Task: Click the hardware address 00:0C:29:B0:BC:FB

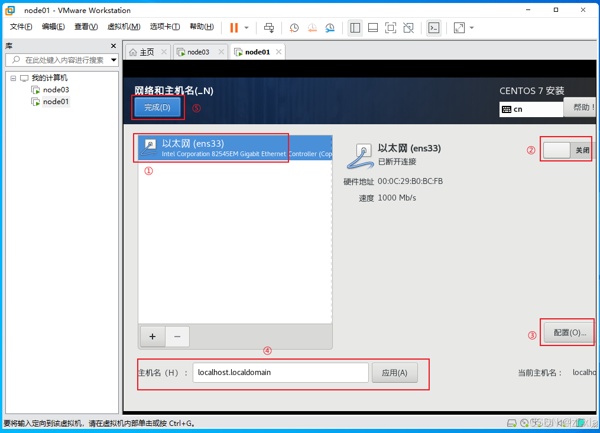Action: pyautogui.click(x=410, y=181)
